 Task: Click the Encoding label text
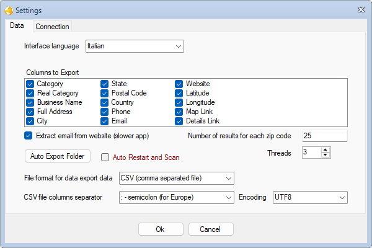click(x=252, y=197)
